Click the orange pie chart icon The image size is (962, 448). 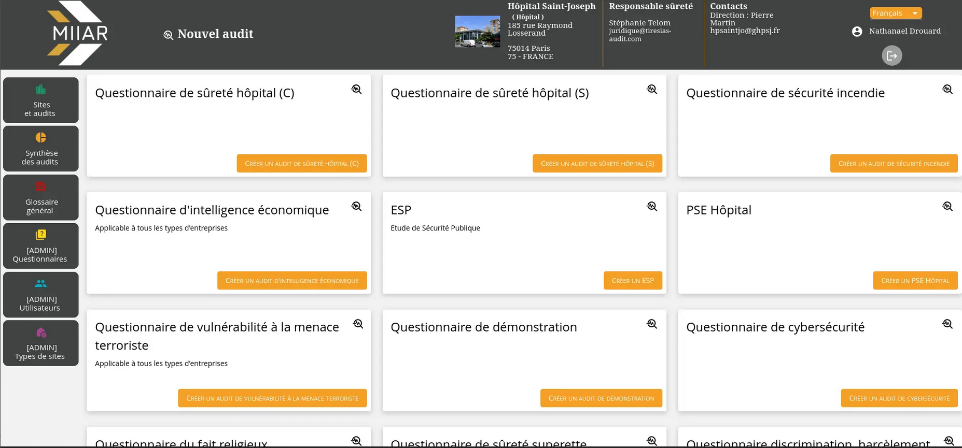point(41,137)
